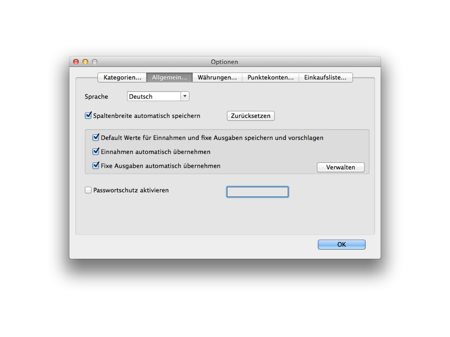Click the Deutsch language combo box
450x337 pixels.
(158, 96)
